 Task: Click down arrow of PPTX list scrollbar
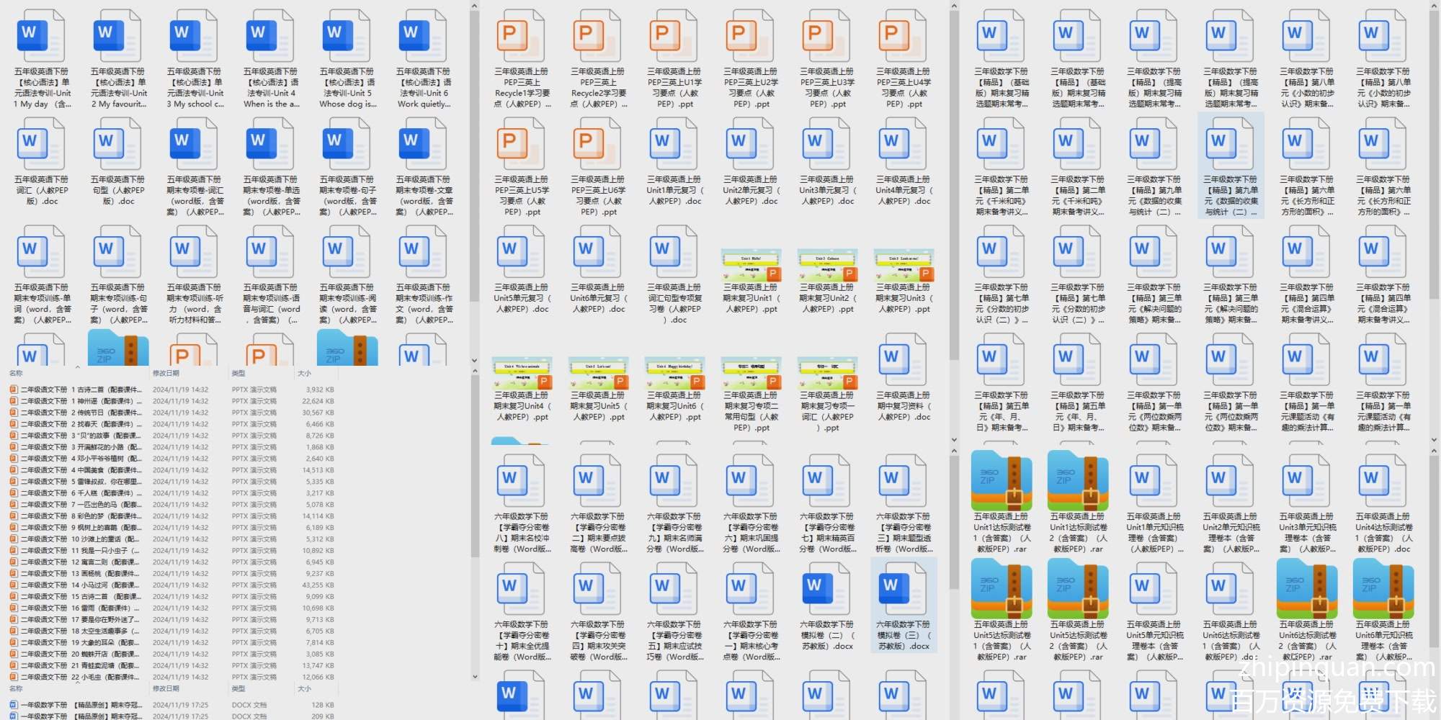(475, 677)
